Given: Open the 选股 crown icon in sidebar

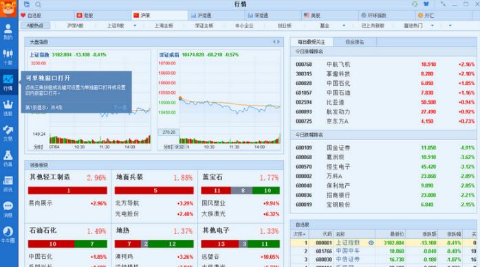Looking at the screenshot, I should 8,108.
